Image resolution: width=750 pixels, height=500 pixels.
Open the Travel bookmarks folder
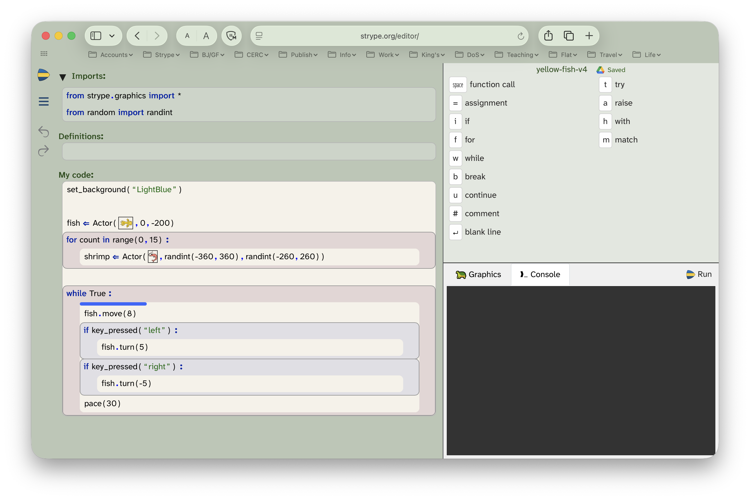[604, 55]
